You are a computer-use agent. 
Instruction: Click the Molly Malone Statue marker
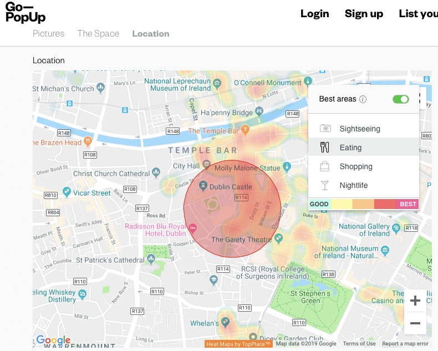[287, 167]
